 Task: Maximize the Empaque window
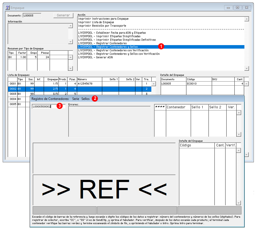pos(238,8)
